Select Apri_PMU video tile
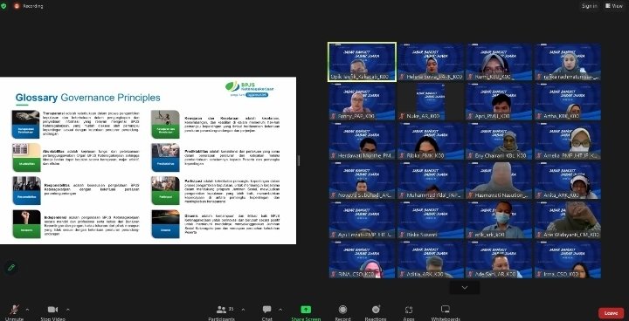629x321 pixels. [x=499, y=101]
